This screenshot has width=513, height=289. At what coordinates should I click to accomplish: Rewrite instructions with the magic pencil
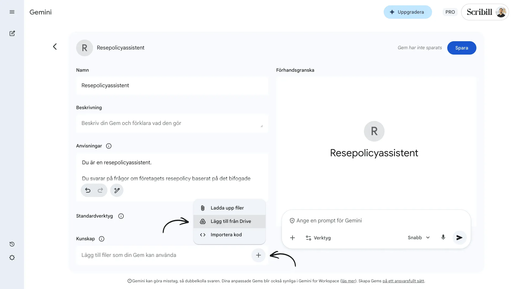point(117,190)
